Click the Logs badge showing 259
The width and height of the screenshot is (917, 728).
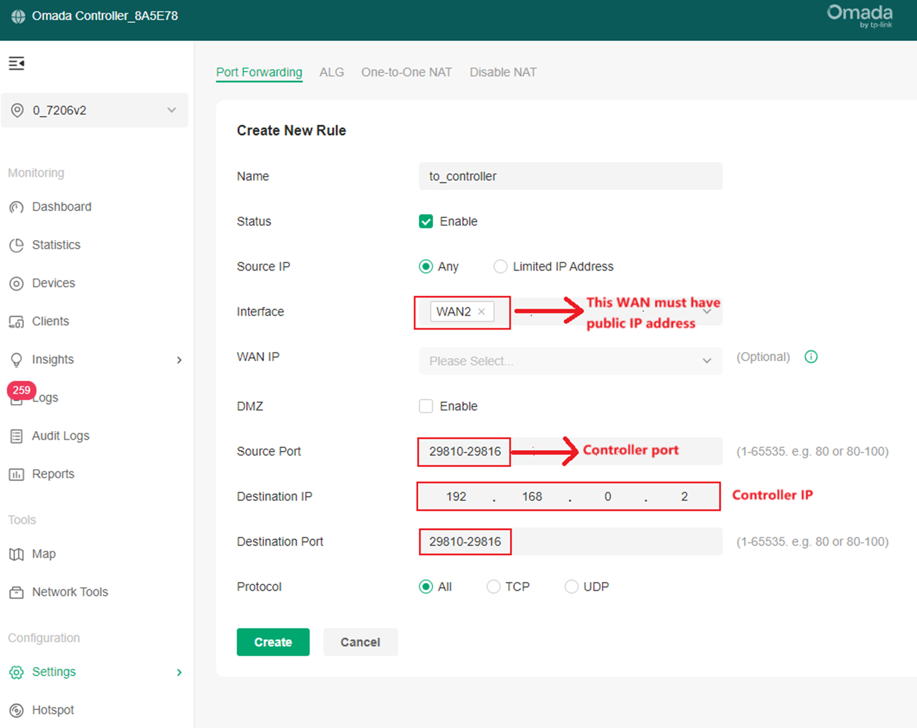click(22, 390)
